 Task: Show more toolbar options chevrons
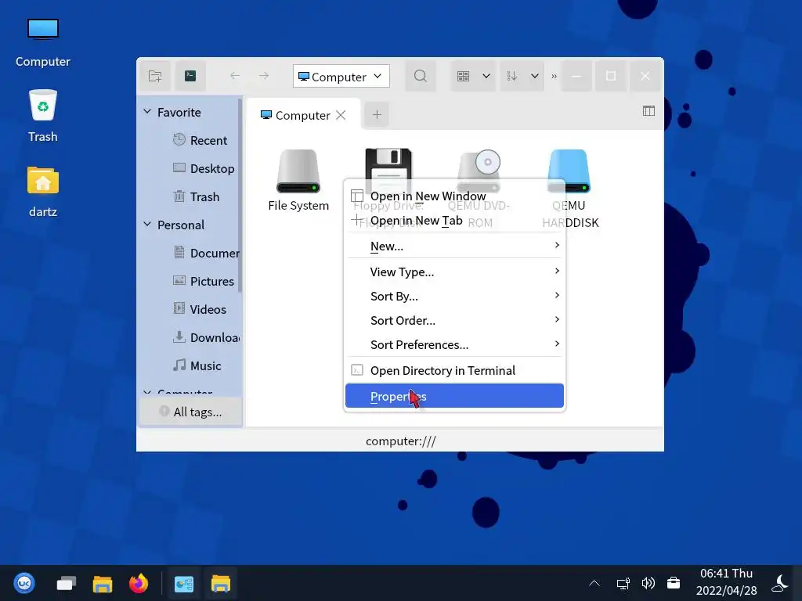(x=554, y=76)
